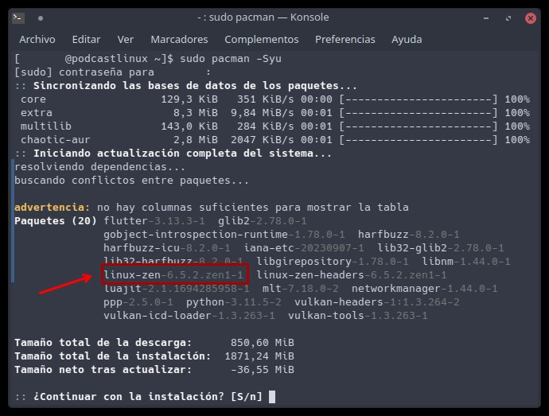Click the '2047 KiB/s' speed value

pos(263,140)
